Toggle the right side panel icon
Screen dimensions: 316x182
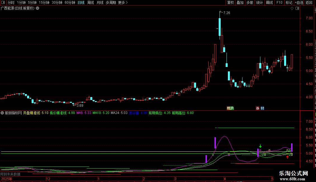pos(297,8)
